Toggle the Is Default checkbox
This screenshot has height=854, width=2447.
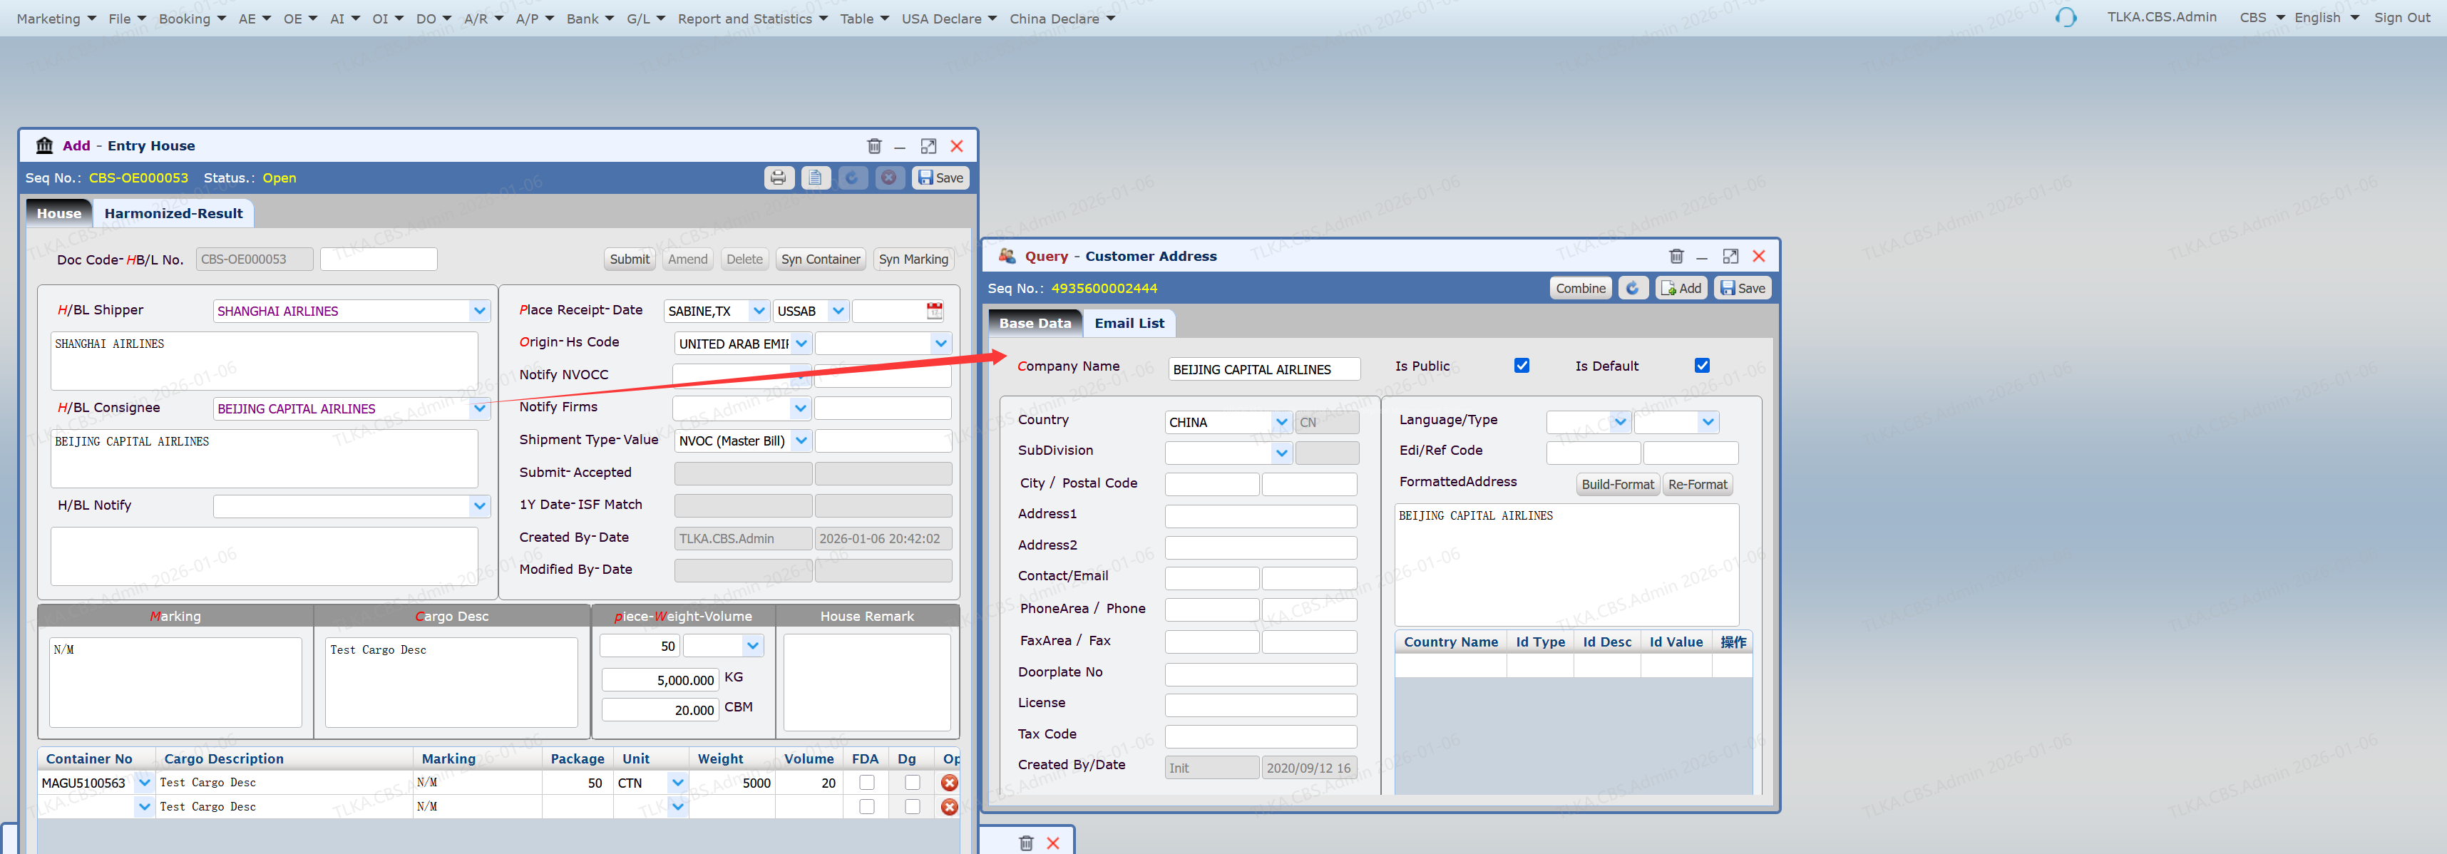click(x=1702, y=366)
